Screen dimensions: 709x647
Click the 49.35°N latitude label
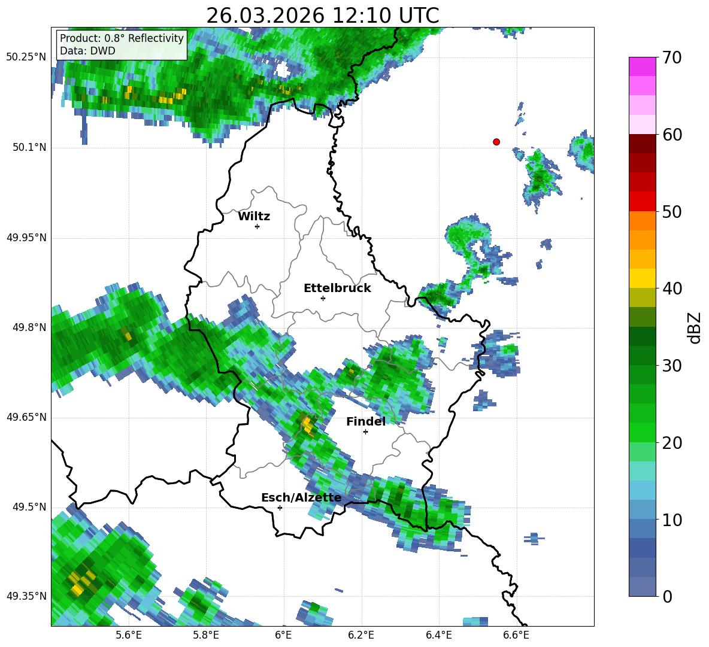(26, 596)
